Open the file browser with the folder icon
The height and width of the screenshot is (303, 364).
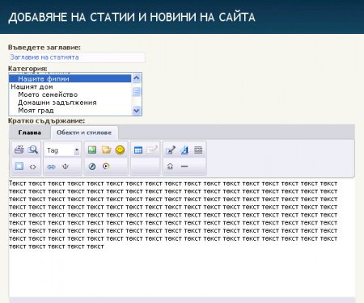106,149
